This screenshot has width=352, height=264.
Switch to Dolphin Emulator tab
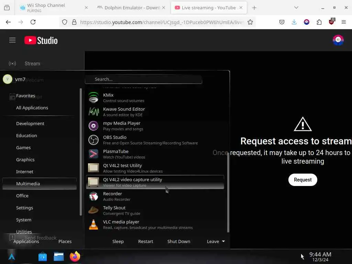[x=131, y=8]
